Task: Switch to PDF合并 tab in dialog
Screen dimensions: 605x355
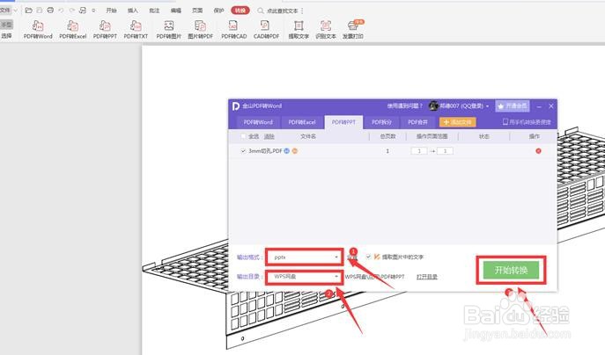Action: tap(418, 122)
